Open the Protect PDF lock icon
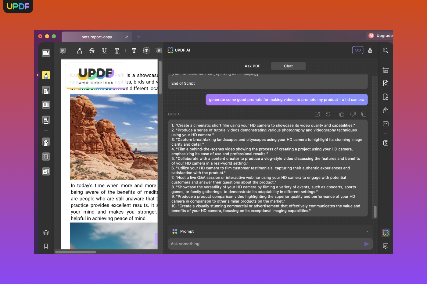The height and width of the screenshot is (284, 427). coord(386,97)
